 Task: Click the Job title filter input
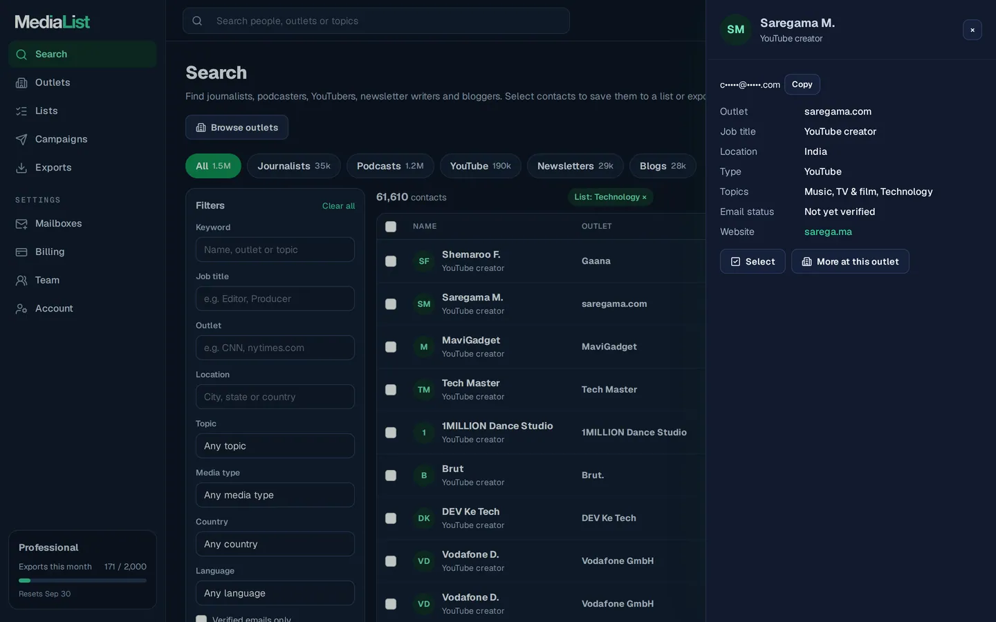(x=275, y=299)
